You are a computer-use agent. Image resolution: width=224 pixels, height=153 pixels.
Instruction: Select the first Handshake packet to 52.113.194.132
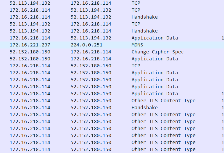112,17
